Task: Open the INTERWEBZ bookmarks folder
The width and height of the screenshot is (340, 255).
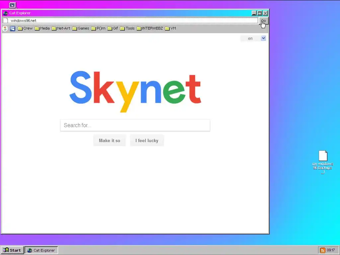Action: coord(150,29)
